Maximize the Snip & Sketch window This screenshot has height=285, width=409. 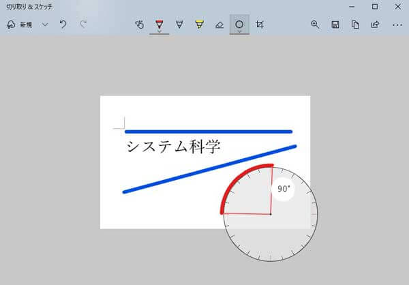(x=375, y=7)
